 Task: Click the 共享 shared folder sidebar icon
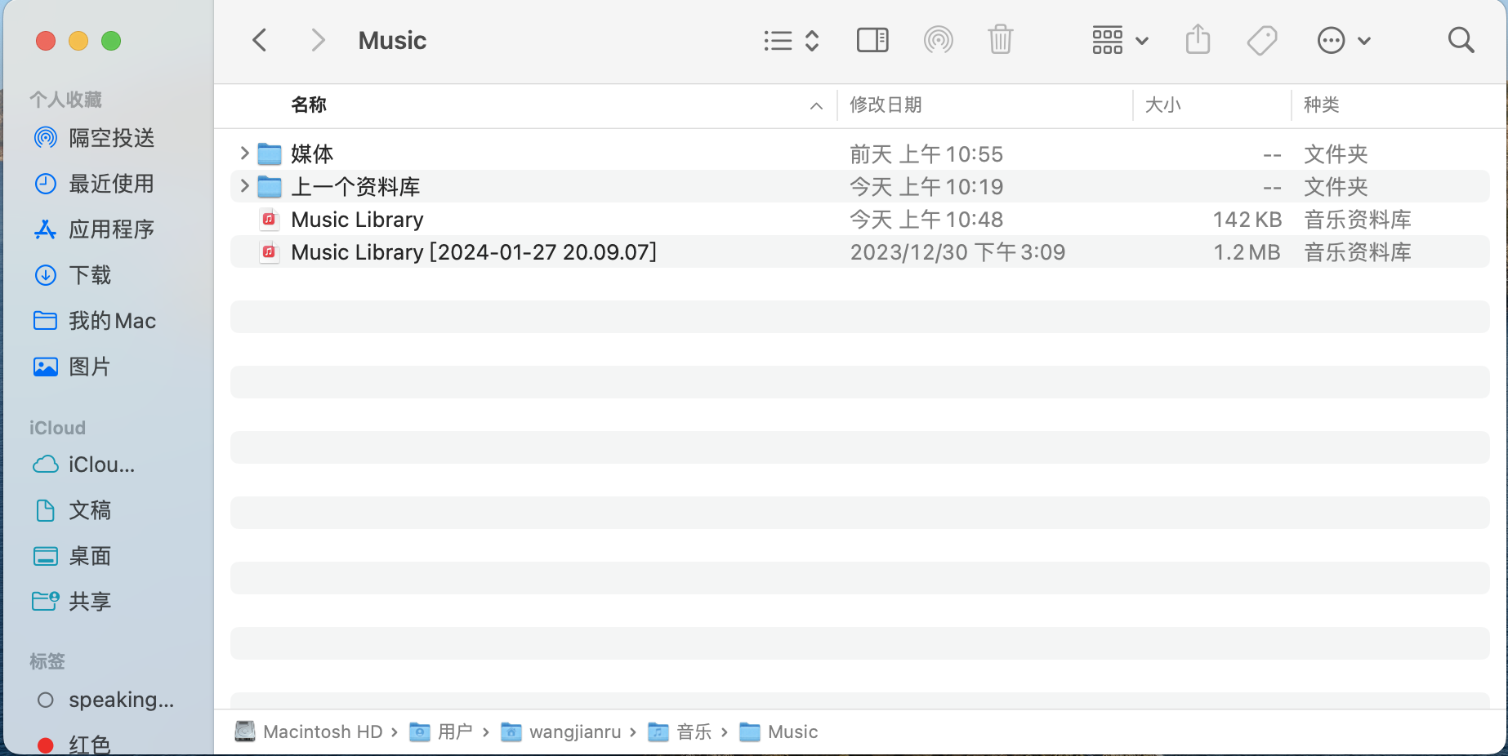coord(46,601)
